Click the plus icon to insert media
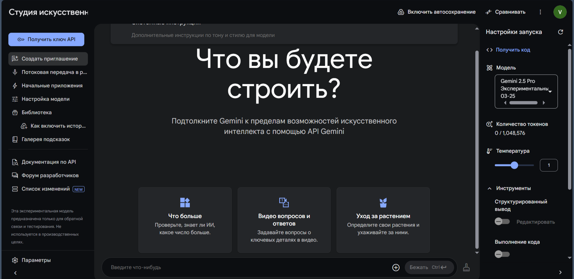The image size is (574, 279). (x=396, y=268)
